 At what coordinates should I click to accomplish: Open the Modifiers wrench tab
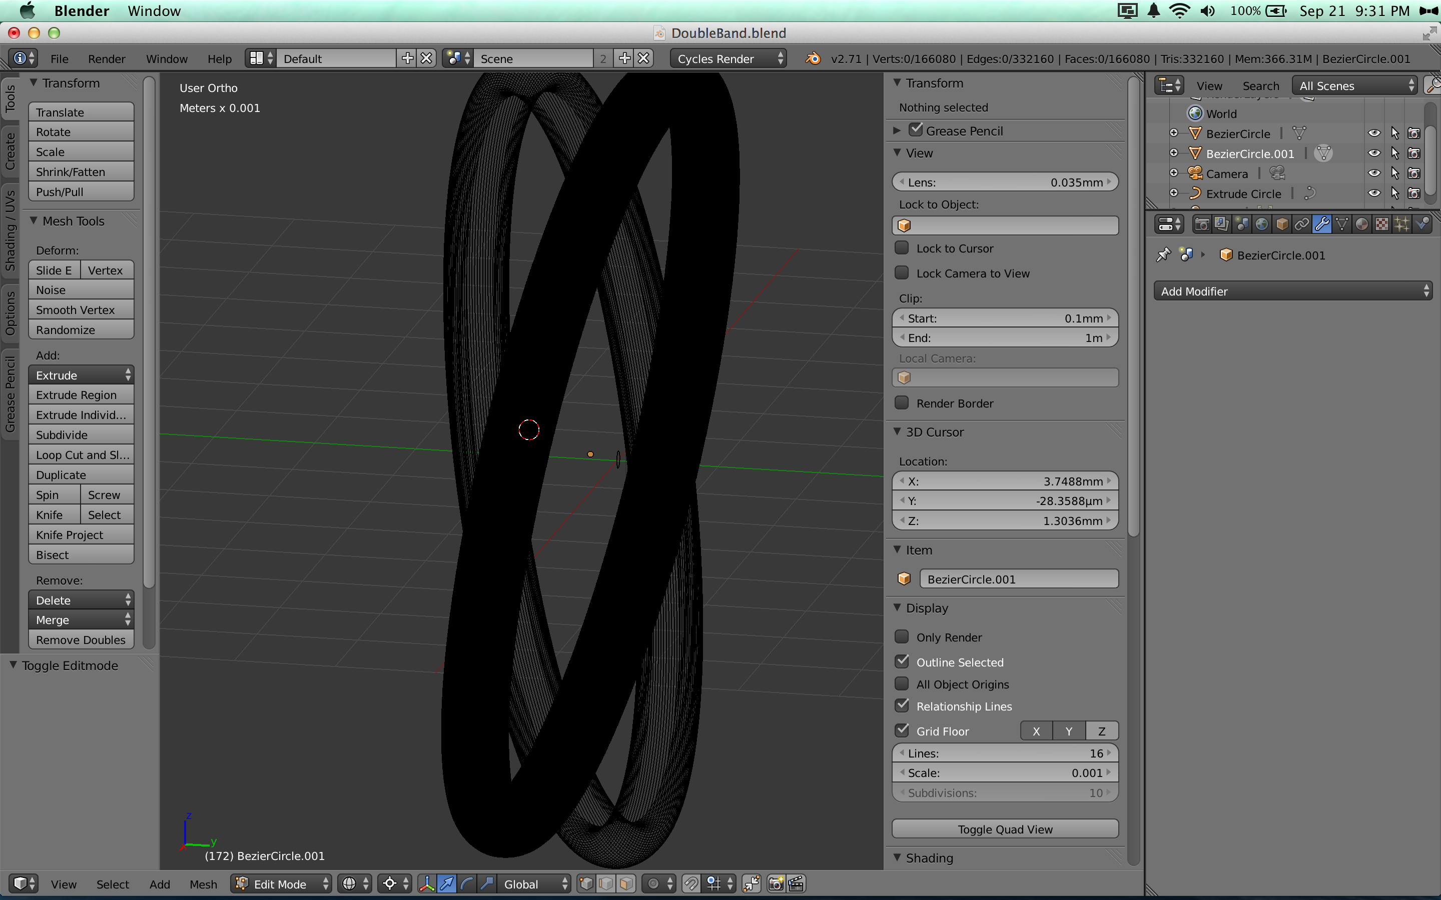[x=1321, y=224]
